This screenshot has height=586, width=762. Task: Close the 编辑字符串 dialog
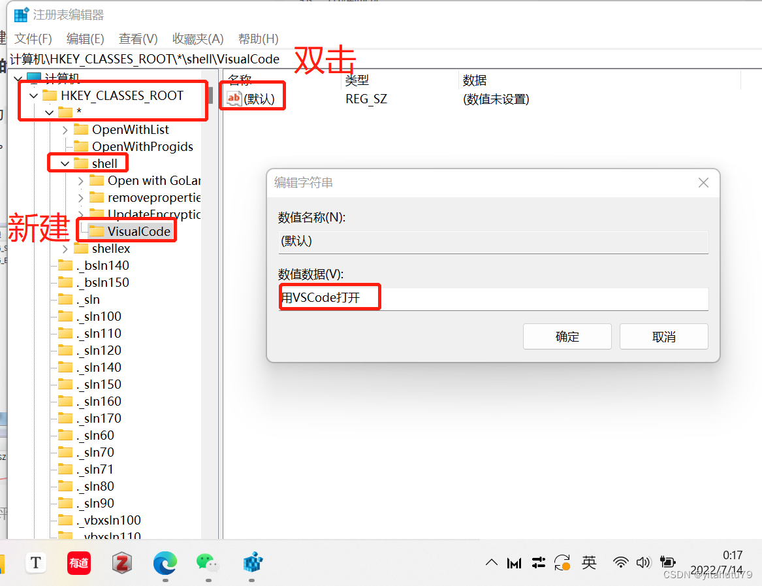coord(703,183)
